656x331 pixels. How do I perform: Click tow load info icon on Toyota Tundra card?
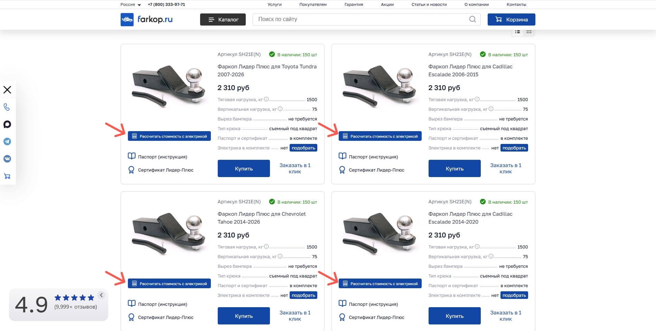coord(266,99)
